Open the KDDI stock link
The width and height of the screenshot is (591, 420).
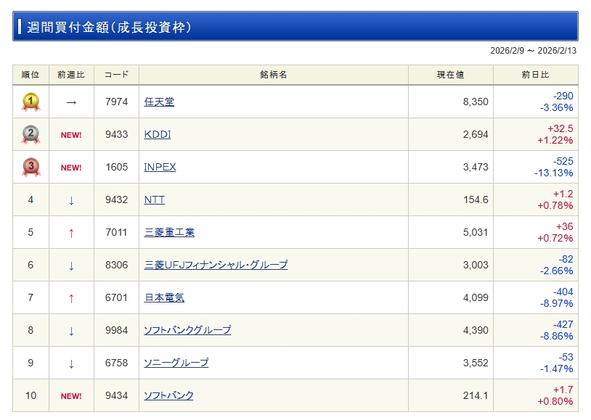point(158,135)
